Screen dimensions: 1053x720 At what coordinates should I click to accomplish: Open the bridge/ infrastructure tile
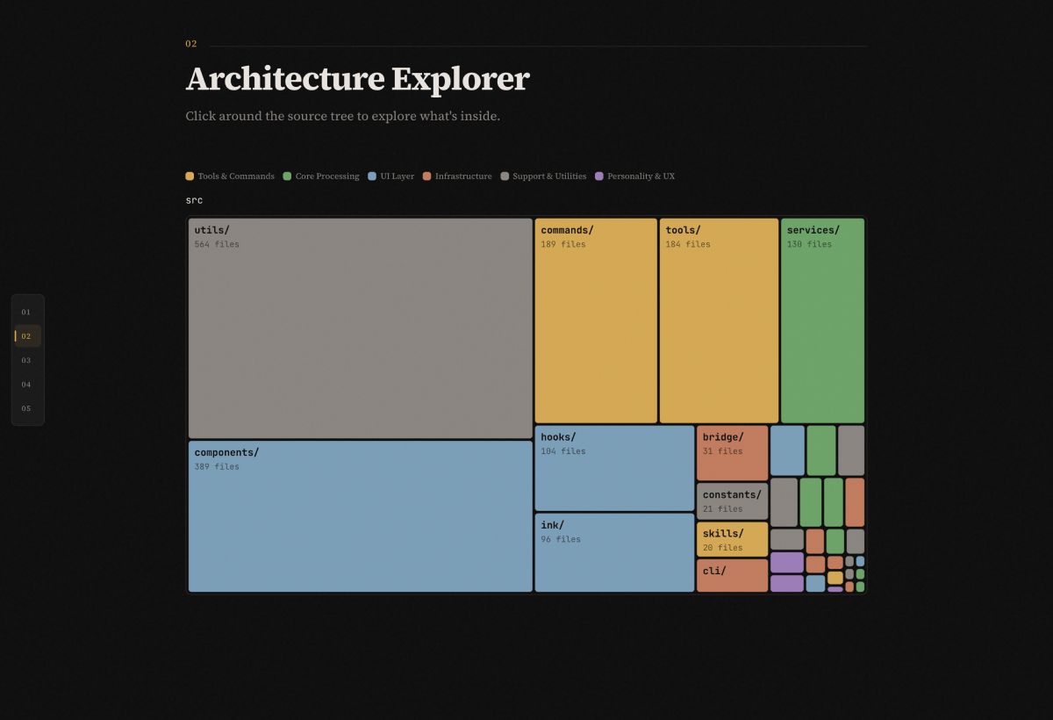732,453
